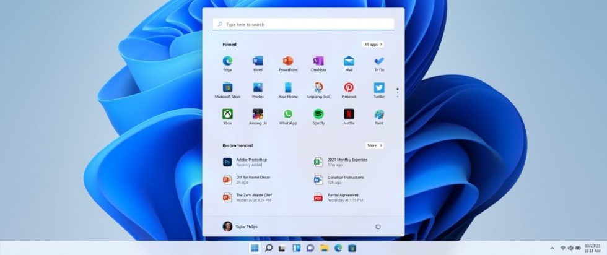
Task: Open the Netflix pinned app
Action: click(x=349, y=115)
